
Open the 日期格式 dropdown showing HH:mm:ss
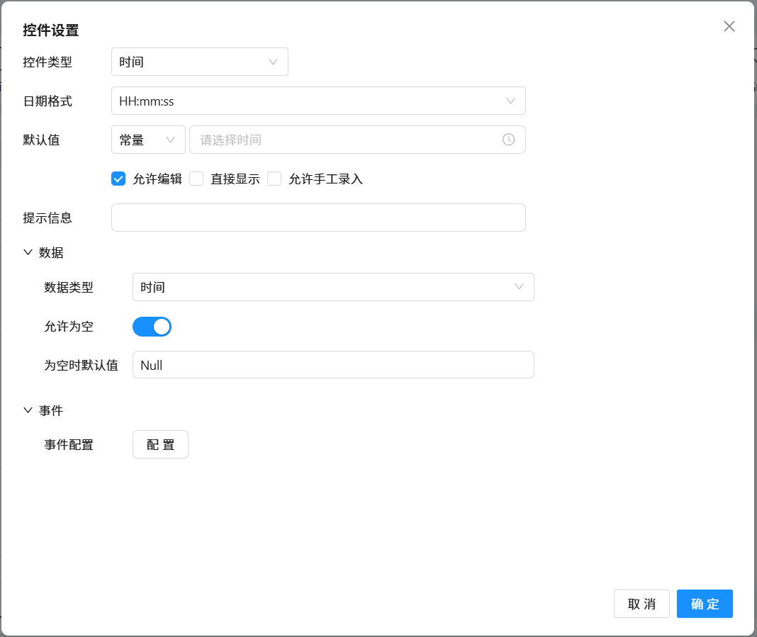coord(318,101)
